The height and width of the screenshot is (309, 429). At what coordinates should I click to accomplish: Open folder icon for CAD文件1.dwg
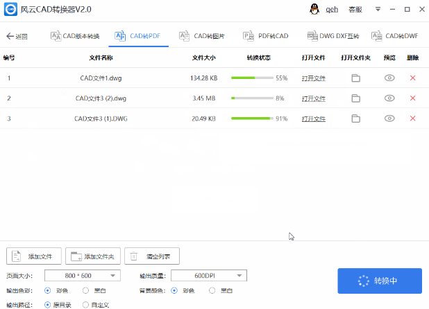(355, 78)
